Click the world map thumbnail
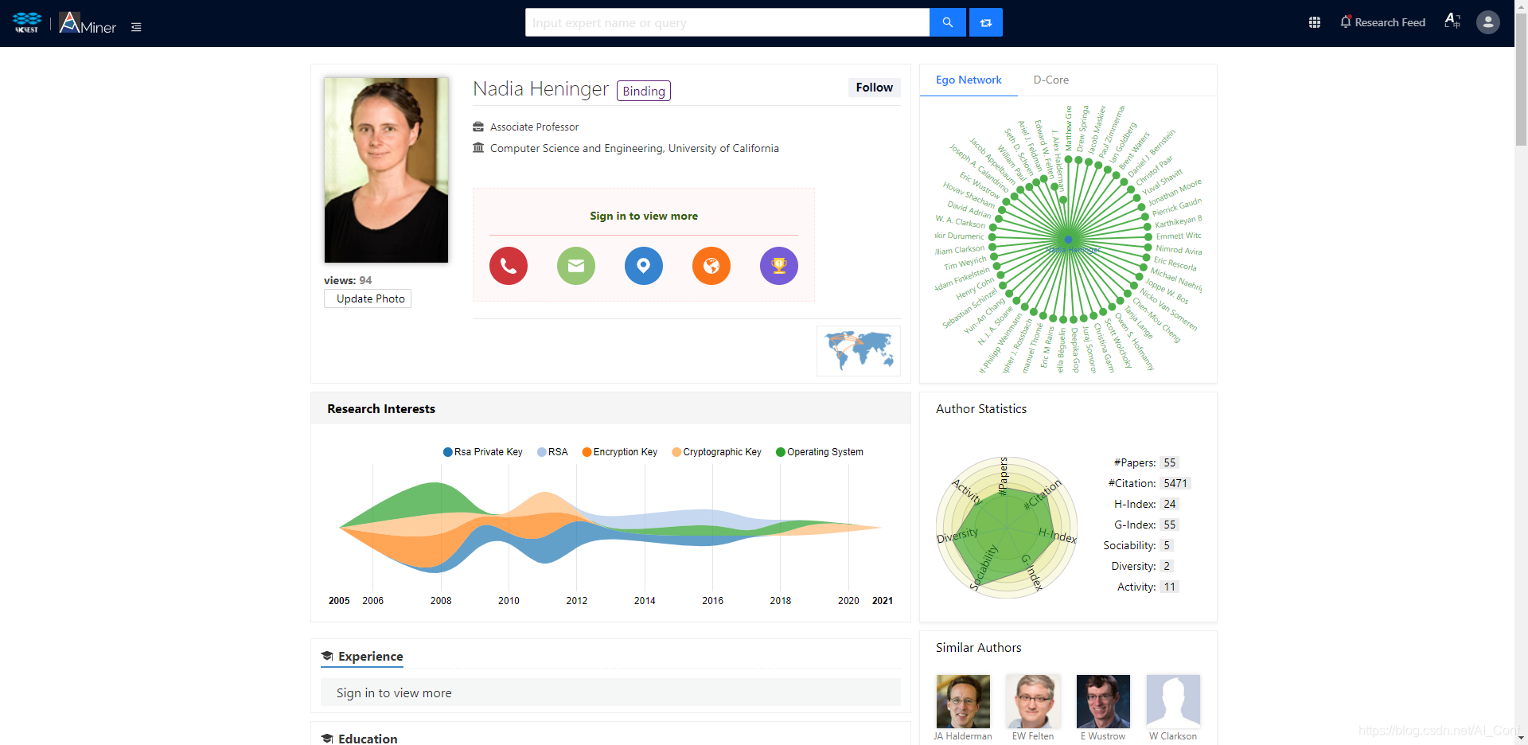Image resolution: width=1528 pixels, height=745 pixels. 859,351
